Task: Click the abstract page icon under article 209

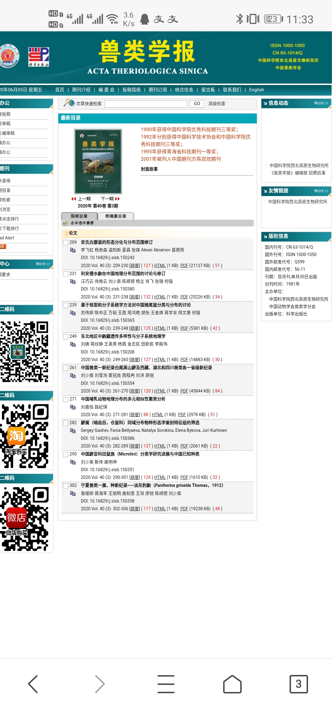Action: pos(73,250)
